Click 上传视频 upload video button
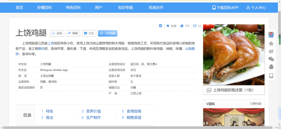281x129 pixels. (108, 33)
